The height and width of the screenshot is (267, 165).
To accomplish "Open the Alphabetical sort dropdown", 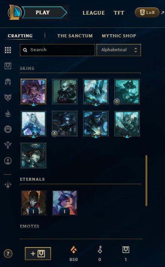I will (119, 50).
